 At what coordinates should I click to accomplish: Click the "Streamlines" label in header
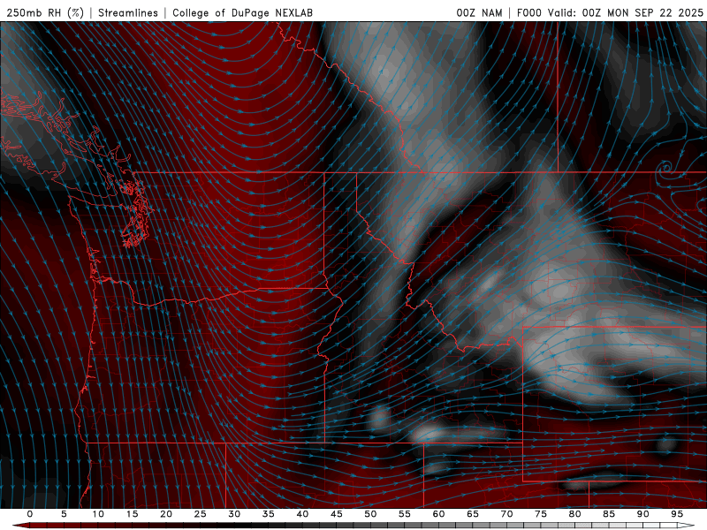[128, 12]
